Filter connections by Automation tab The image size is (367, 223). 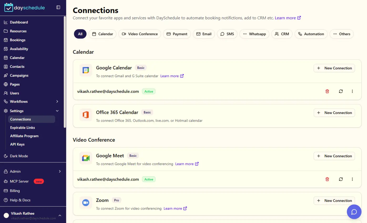(311, 34)
